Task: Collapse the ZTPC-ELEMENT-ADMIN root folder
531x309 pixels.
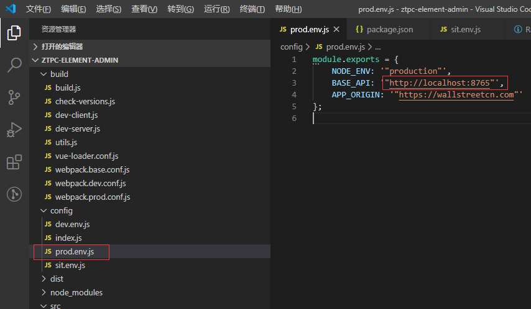Action: pos(150,60)
